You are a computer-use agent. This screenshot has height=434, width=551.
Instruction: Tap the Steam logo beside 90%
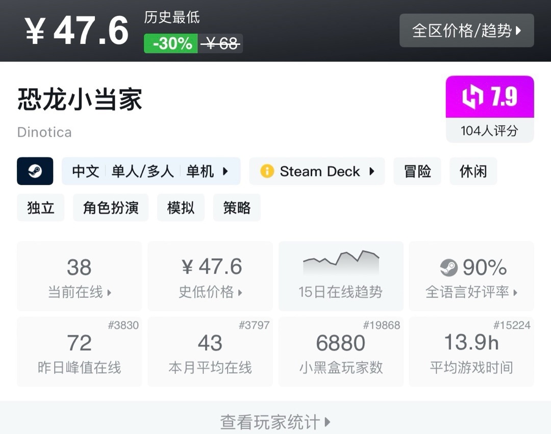click(x=449, y=268)
